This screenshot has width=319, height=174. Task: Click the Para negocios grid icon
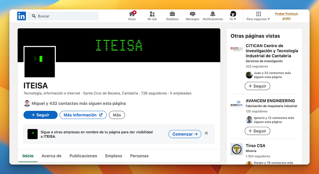tap(258, 14)
